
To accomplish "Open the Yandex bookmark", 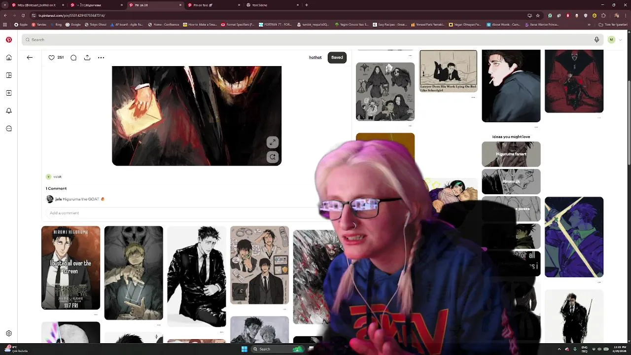I will pos(39,25).
